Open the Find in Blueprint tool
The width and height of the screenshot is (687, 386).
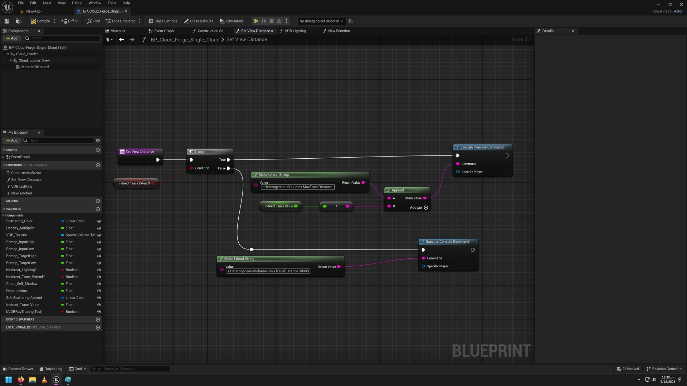(93, 21)
